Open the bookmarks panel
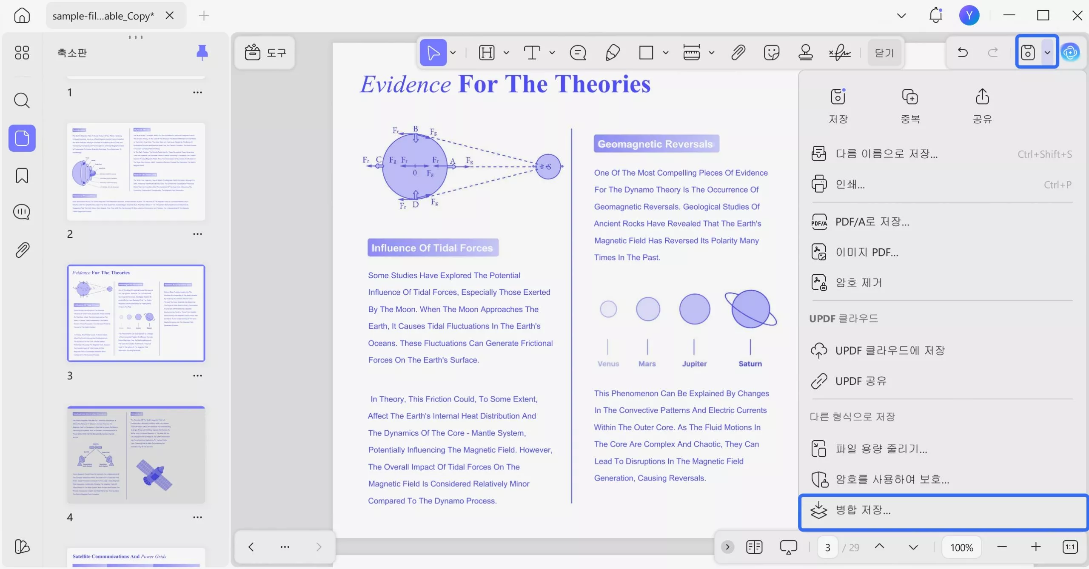 point(22,175)
